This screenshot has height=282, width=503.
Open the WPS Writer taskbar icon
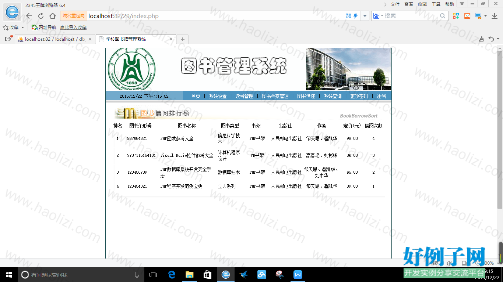[298, 274]
